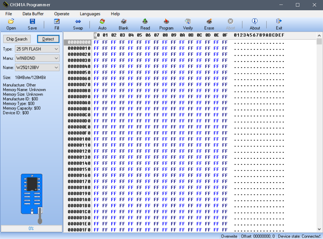Screen dimensions: 323x239
Task: Run the Auto programming icon
Action: pyautogui.click(x=102, y=21)
